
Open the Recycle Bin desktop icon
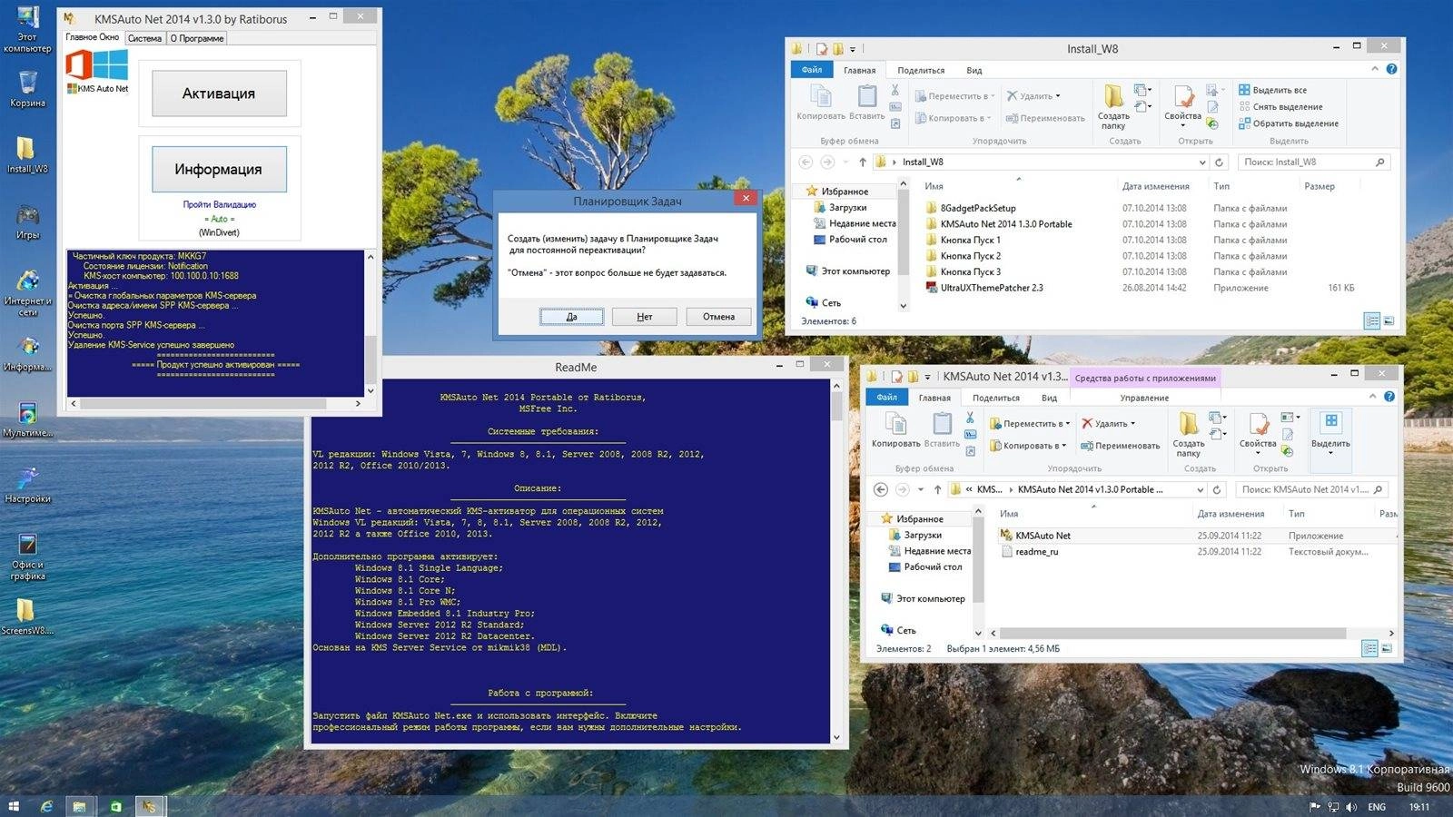28,89
